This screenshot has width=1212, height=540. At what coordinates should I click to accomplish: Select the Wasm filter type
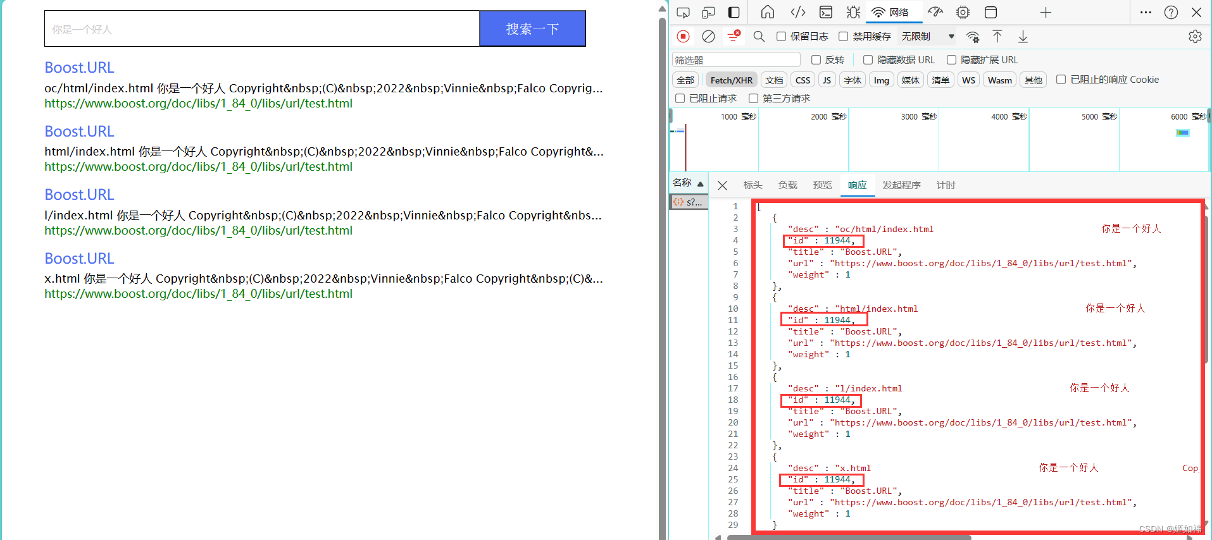click(x=1000, y=80)
